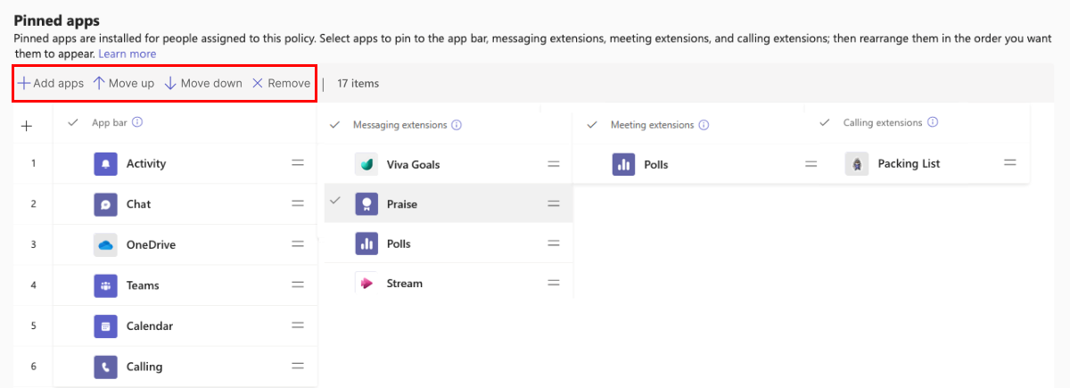
Task: Toggle select-all checkmark for Calling extensions
Action: coord(825,122)
